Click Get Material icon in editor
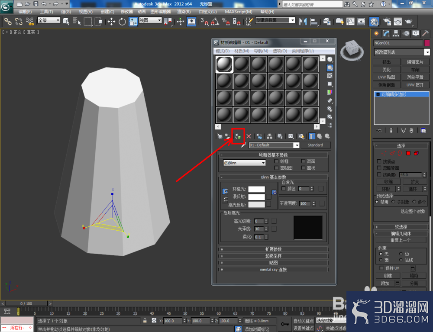433x332 pixels. point(220,136)
